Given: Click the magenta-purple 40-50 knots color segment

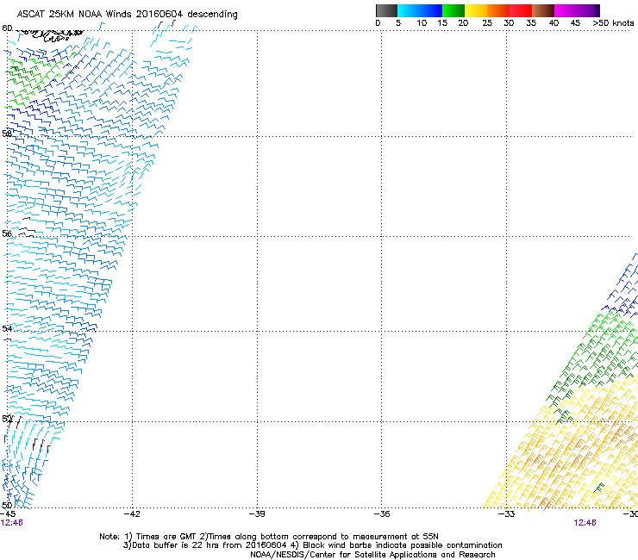Looking at the screenshot, I should click(x=577, y=10).
